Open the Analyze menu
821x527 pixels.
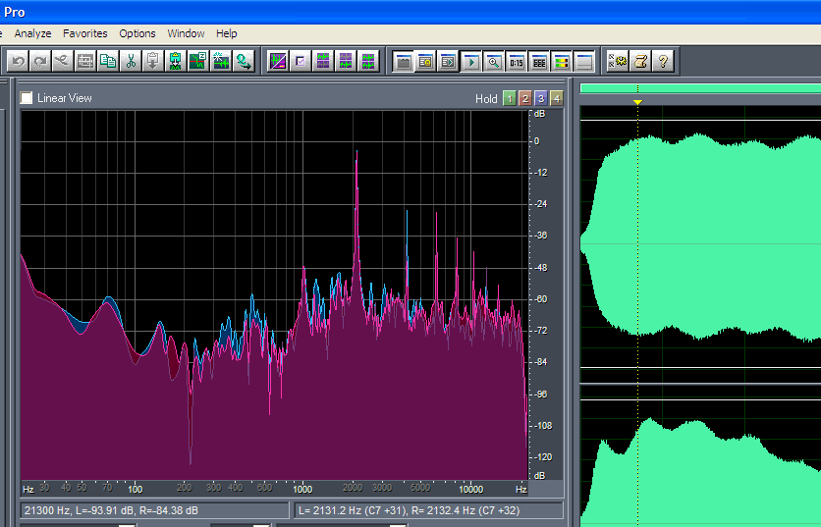point(32,33)
